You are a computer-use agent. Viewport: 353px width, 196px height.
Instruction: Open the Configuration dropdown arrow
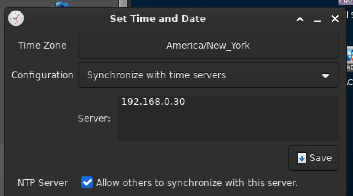point(325,76)
